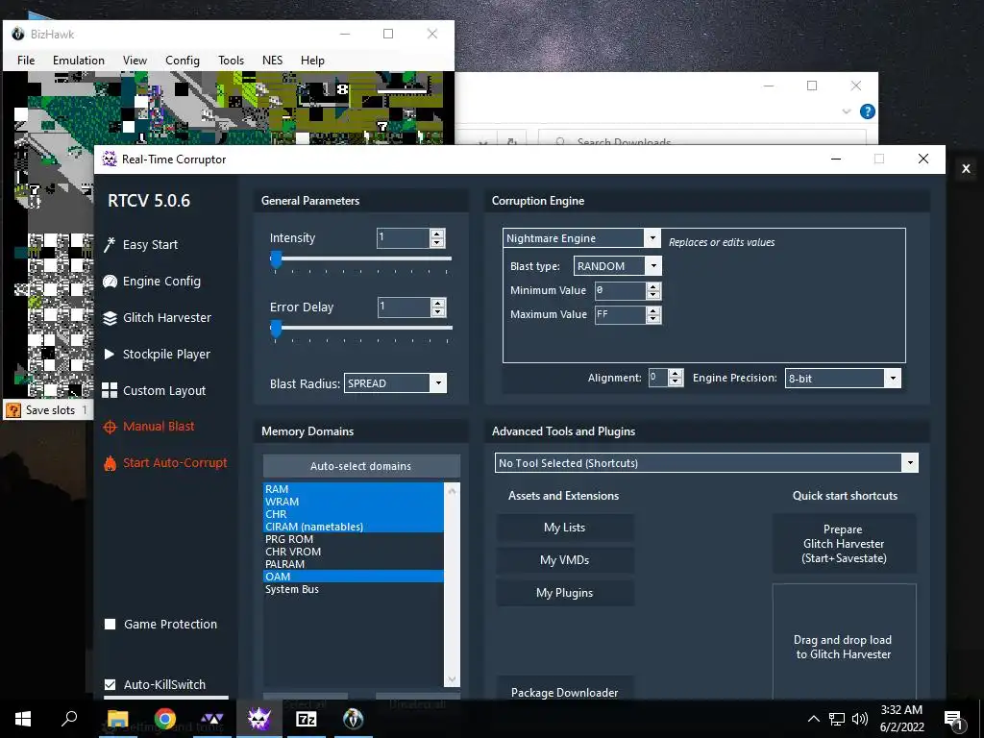Open Easy Start wand icon
984x738 pixels.
[x=110, y=245]
